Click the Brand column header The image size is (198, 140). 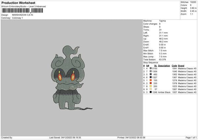click(181, 66)
